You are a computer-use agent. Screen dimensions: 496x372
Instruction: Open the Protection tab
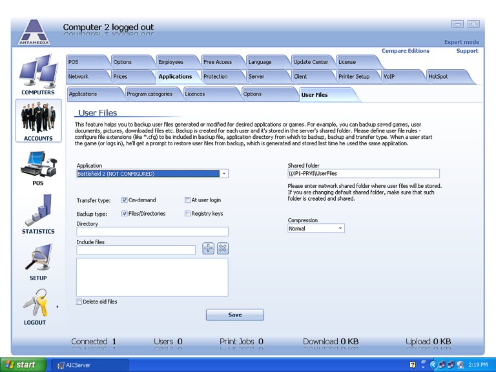222,77
